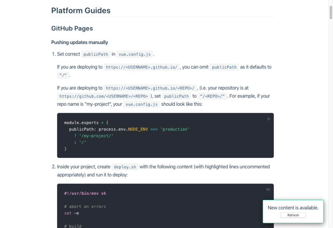Click the module.exports line in code block

(86, 123)
